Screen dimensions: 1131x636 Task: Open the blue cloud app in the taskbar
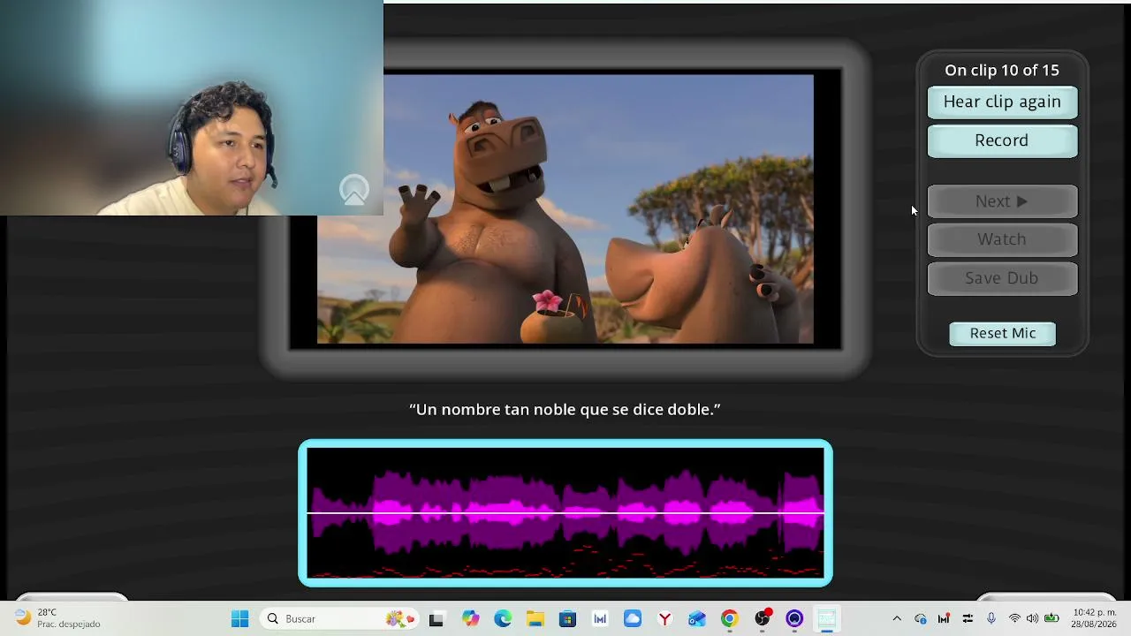(633, 619)
